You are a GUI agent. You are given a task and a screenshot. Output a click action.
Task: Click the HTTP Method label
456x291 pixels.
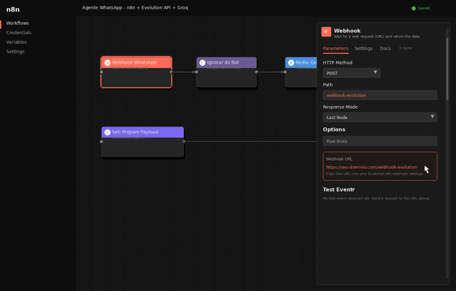pyautogui.click(x=338, y=62)
